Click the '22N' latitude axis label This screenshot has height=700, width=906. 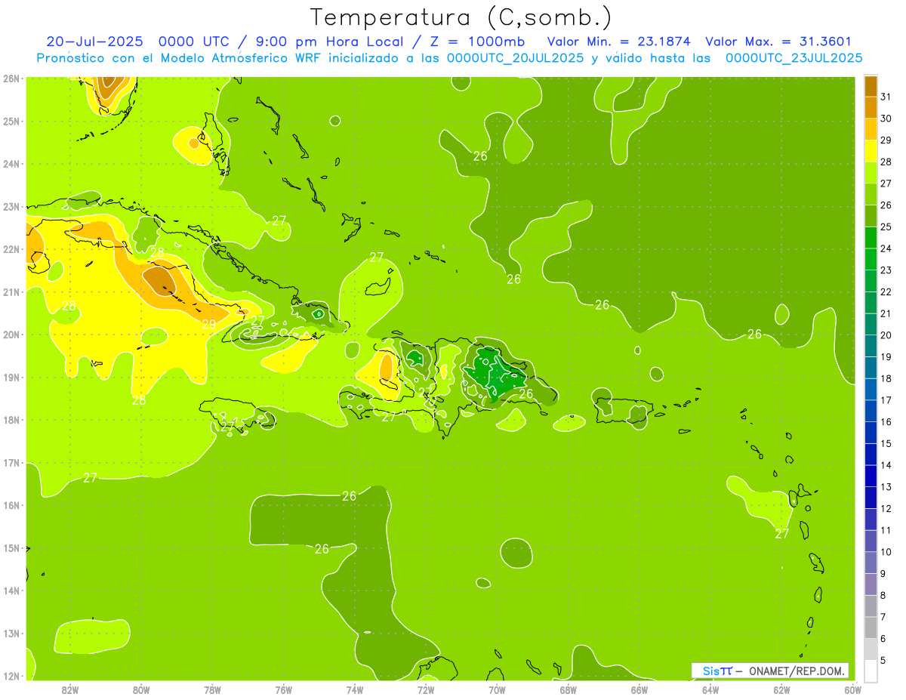point(11,249)
